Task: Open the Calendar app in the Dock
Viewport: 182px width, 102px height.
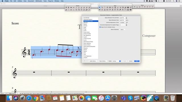Action: click(55, 98)
